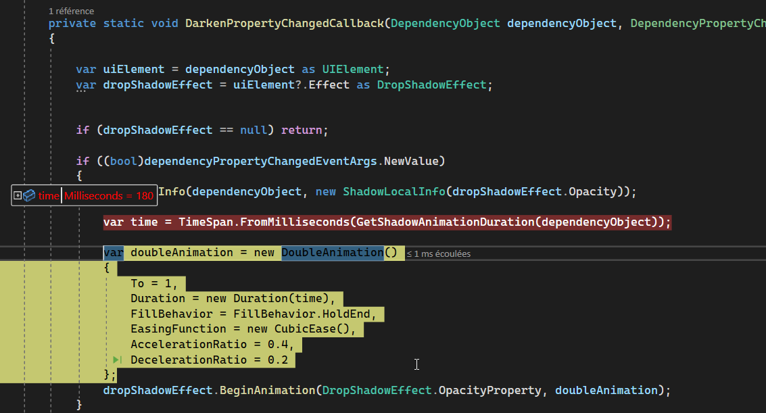Click 'CubicEase' in EasingFunction line
Screen dimensions: 766x413
(305, 329)
